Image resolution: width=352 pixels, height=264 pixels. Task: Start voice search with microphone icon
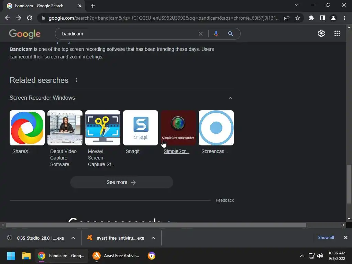pos(216,34)
